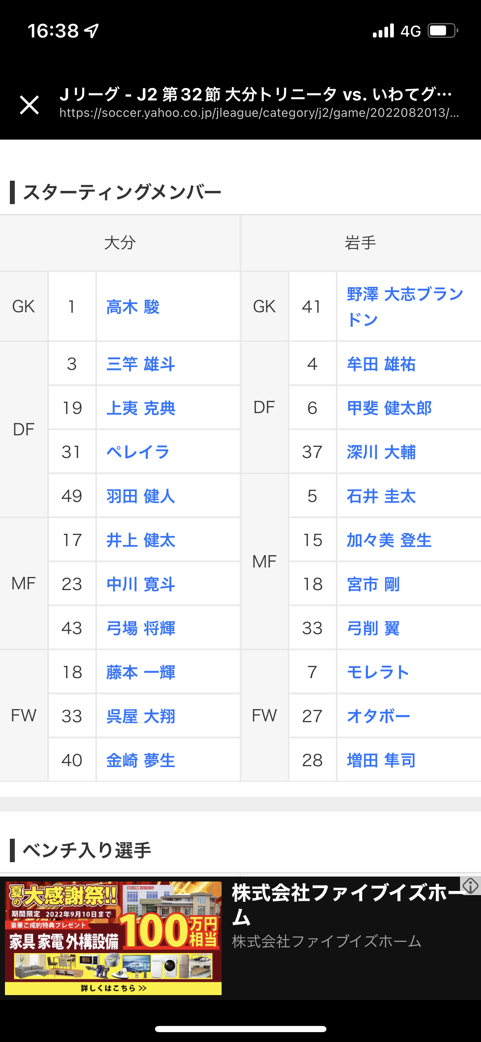481x1042 pixels.
Task: Open 羽田 健人 player page
Action: click(x=141, y=496)
